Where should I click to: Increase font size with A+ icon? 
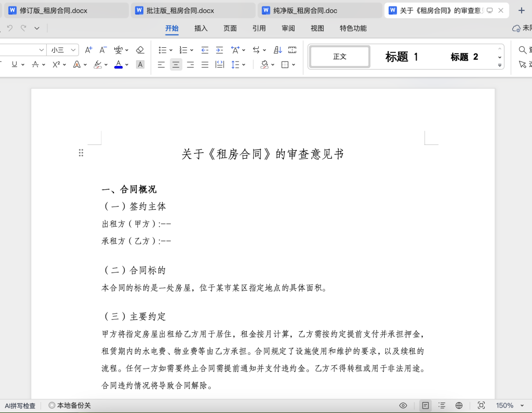(x=89, y=50)
